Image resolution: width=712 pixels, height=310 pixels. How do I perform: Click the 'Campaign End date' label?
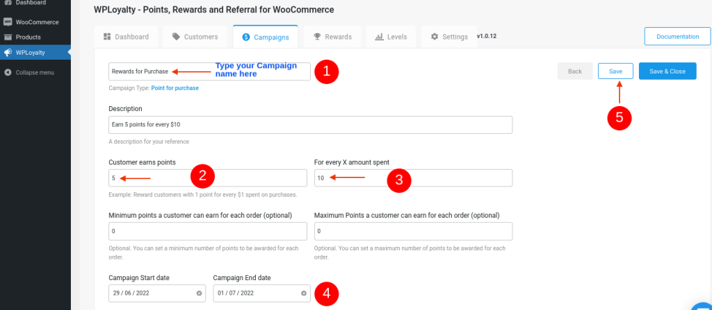click(242, 277)
